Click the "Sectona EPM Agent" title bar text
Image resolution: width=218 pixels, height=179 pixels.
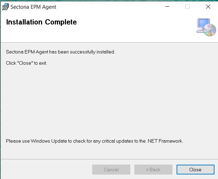tap(33, 7)
